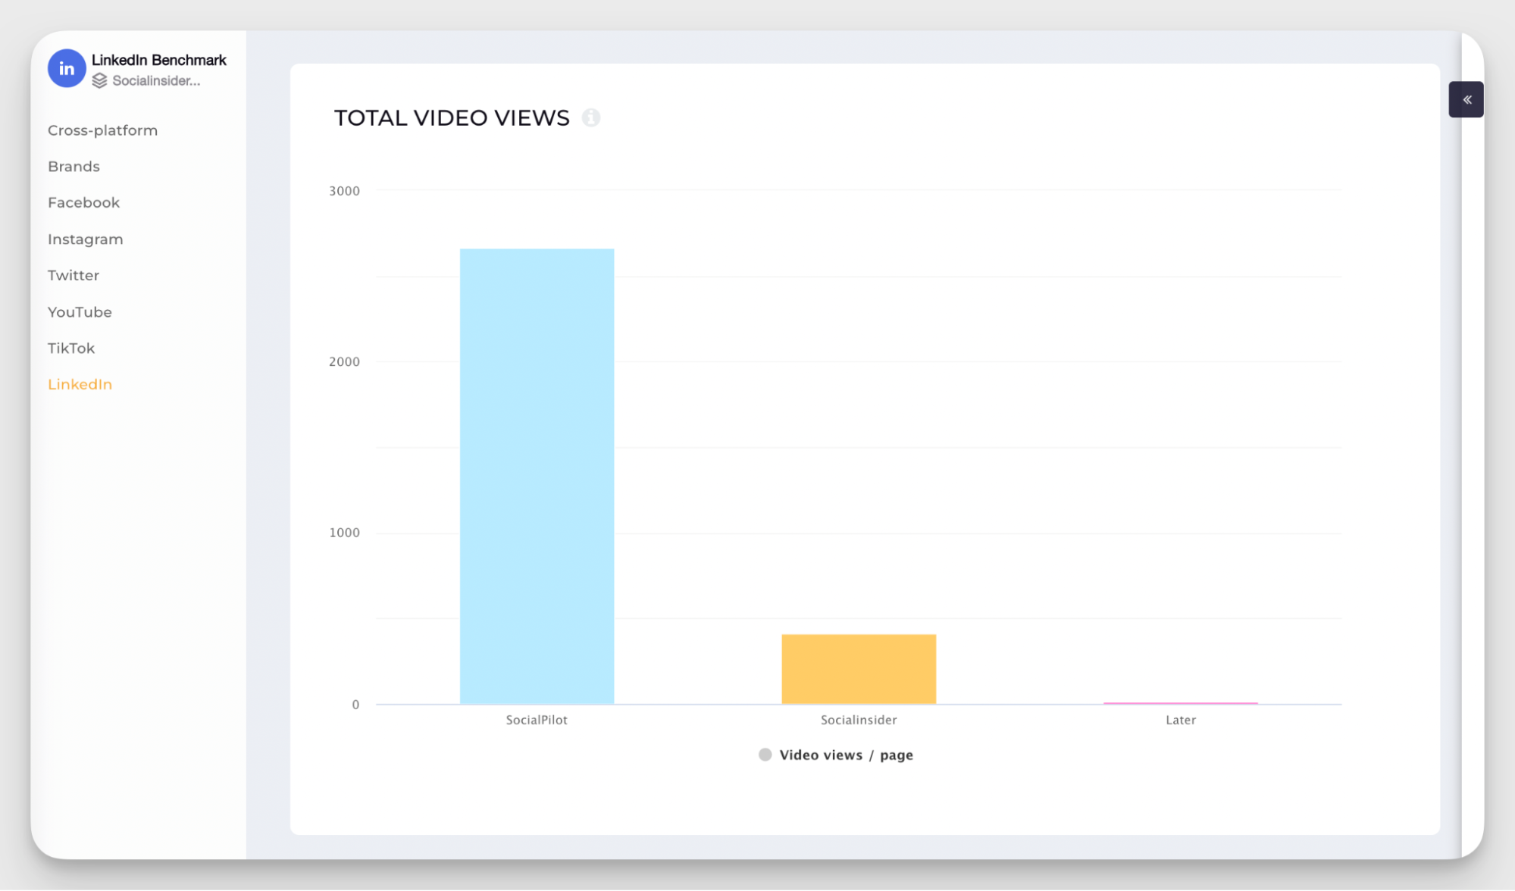Select the LinkedIn sidebar item
This screenshot has width=1515, height=891.
80,385
